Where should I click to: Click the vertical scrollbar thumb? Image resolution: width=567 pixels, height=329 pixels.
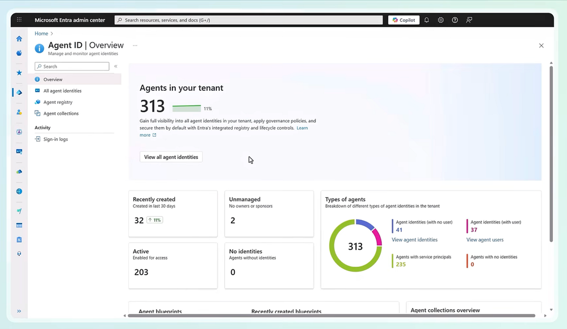pos(551,154)
